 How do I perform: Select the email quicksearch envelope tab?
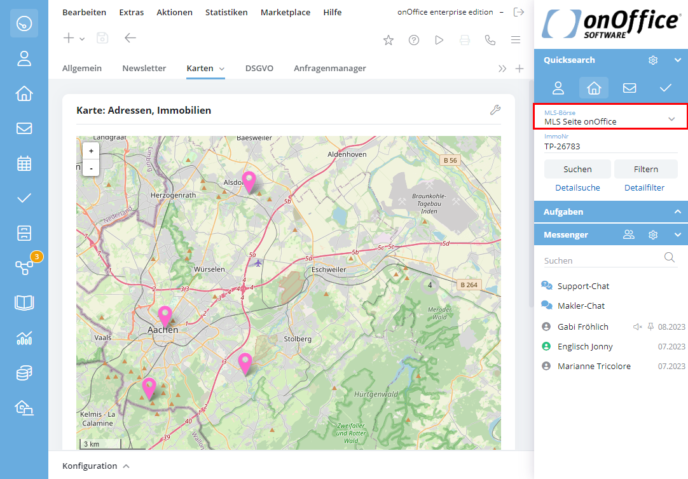click(x=630, y=88)
